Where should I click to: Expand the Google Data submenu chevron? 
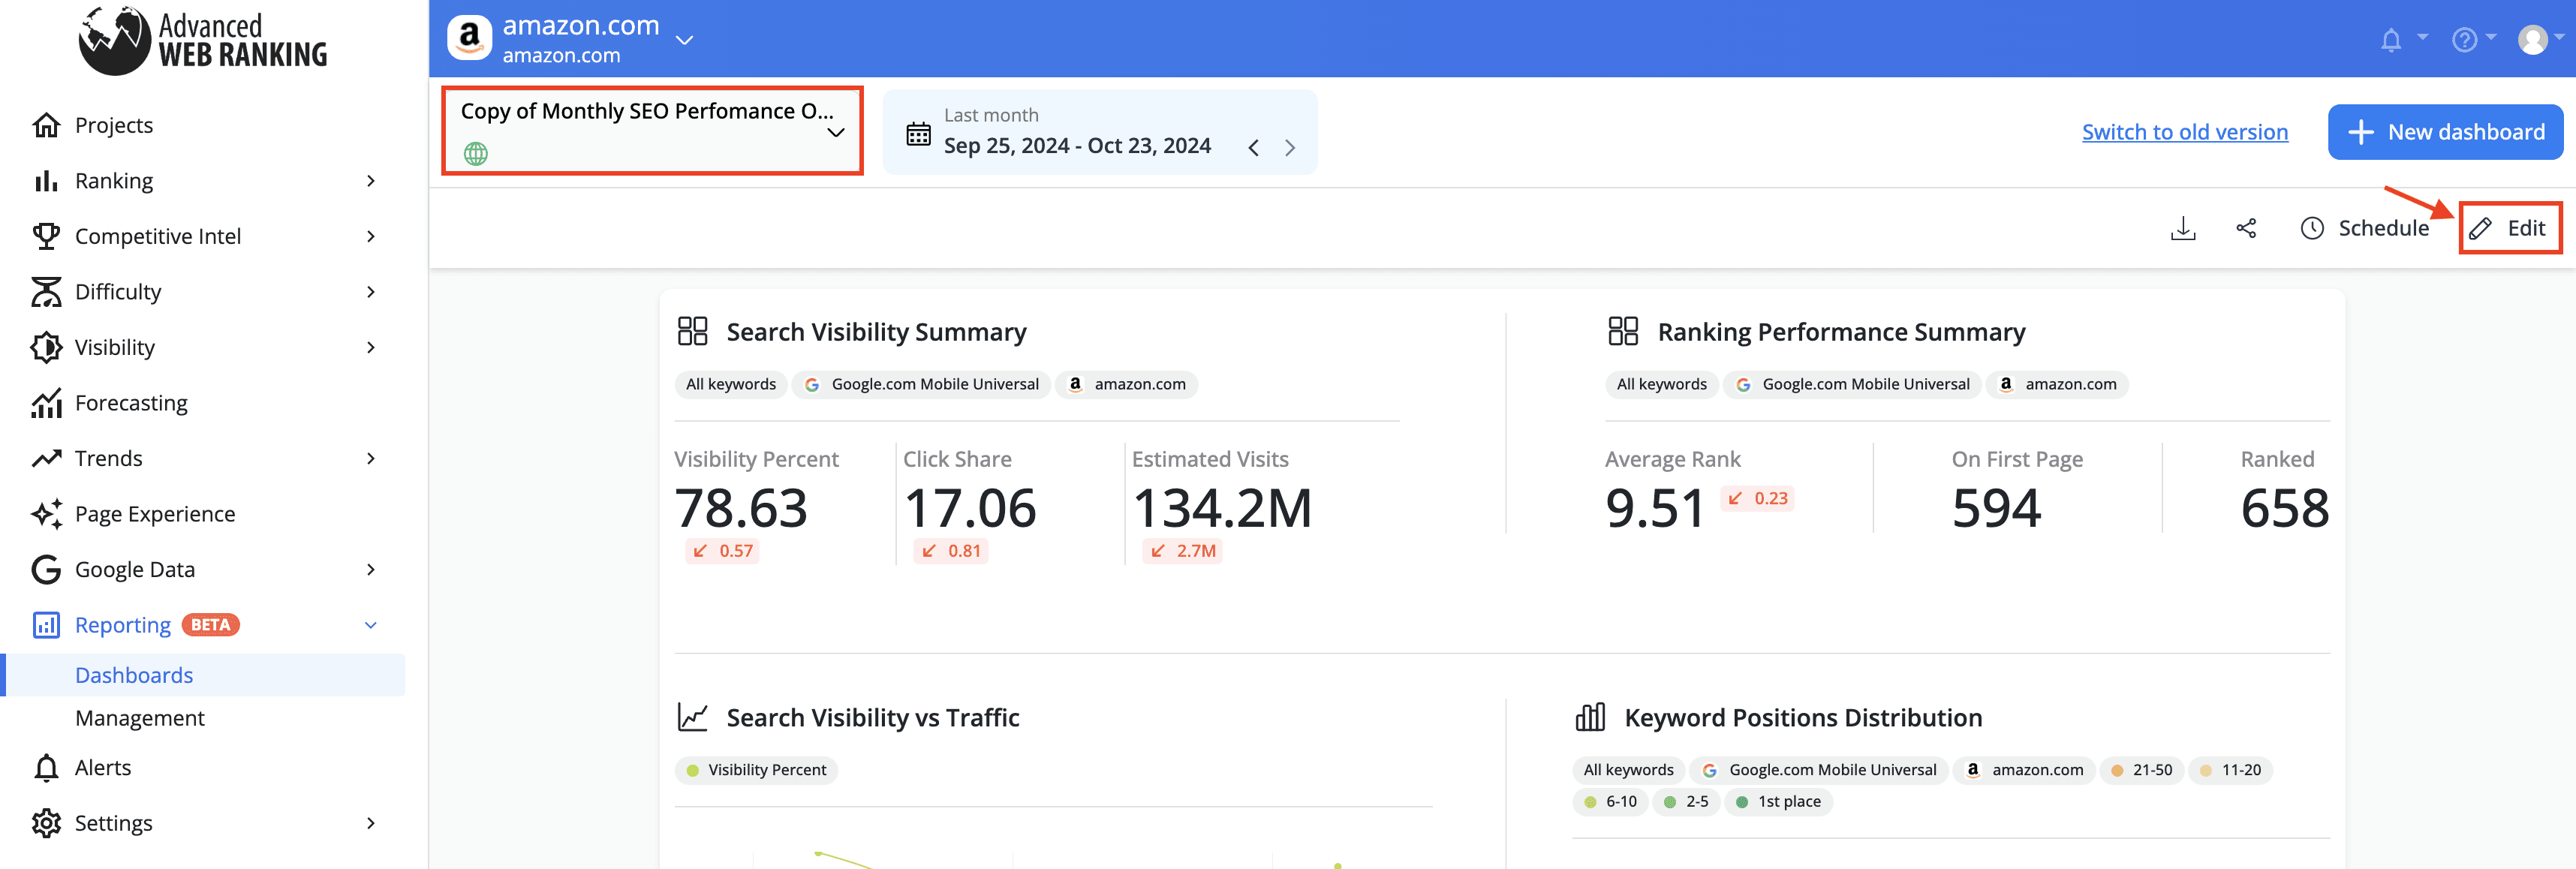[x=371, y=569]
